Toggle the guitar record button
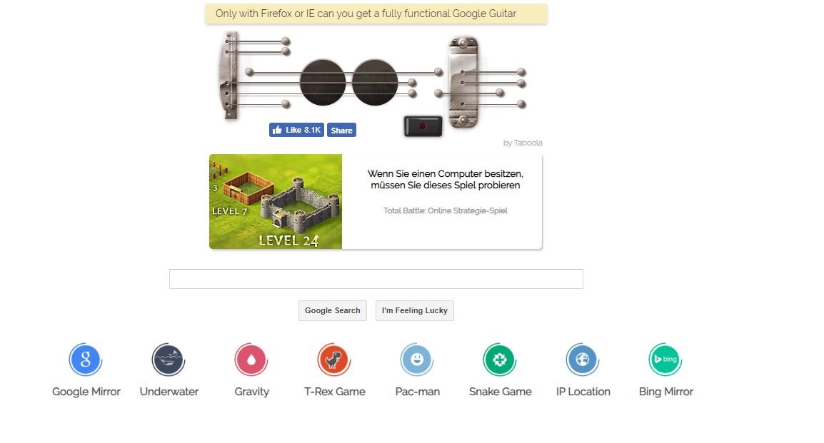The width and height of the screenshot is (824, 443). point(423,126)
